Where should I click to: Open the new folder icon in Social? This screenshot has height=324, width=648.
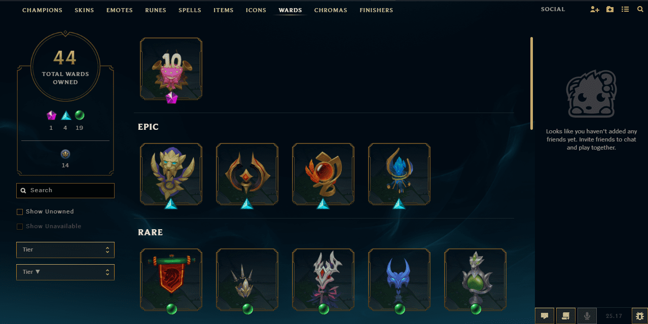click(610, 10)
